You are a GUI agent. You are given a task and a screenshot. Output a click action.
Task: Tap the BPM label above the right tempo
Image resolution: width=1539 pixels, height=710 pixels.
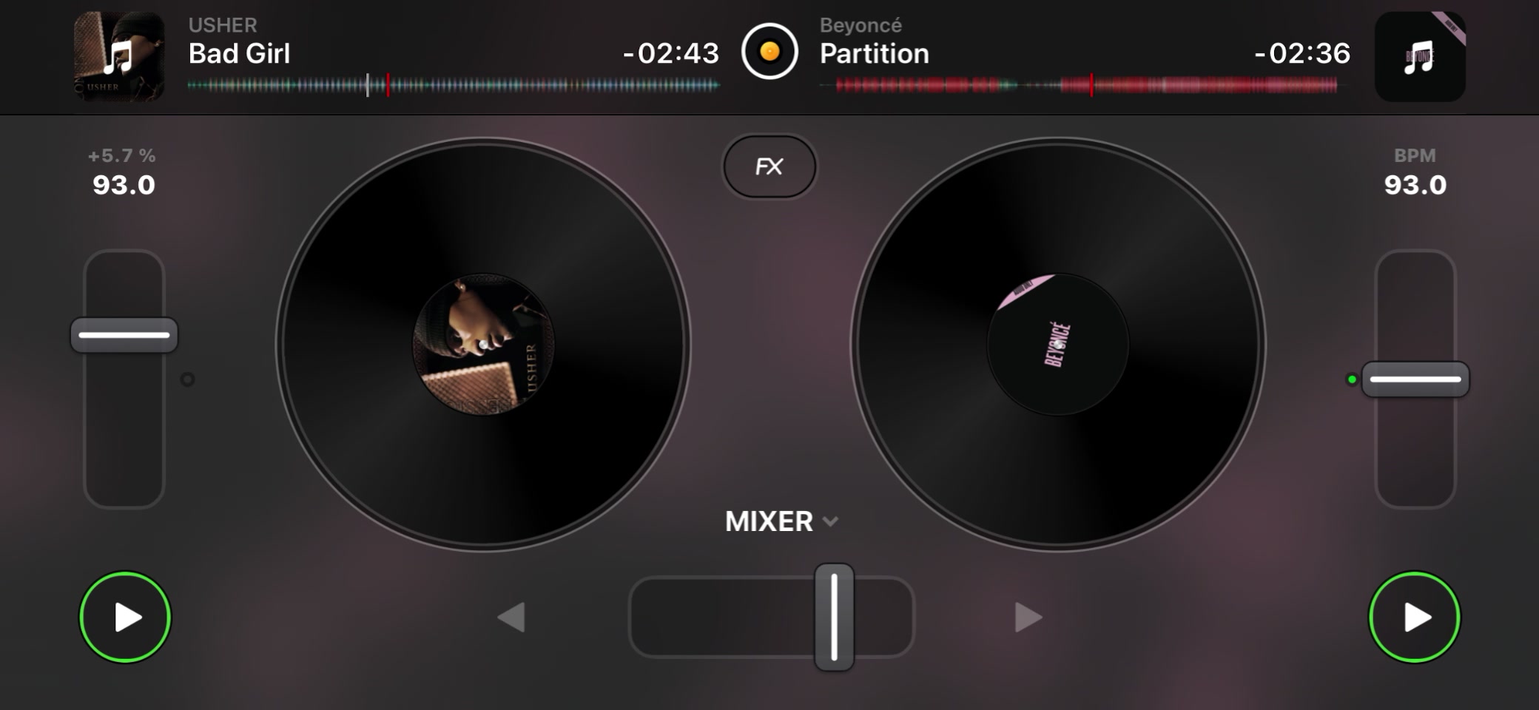tap(1415, 156)
